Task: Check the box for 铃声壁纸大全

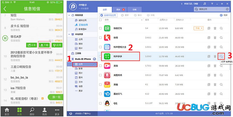Action: (100, 47)
